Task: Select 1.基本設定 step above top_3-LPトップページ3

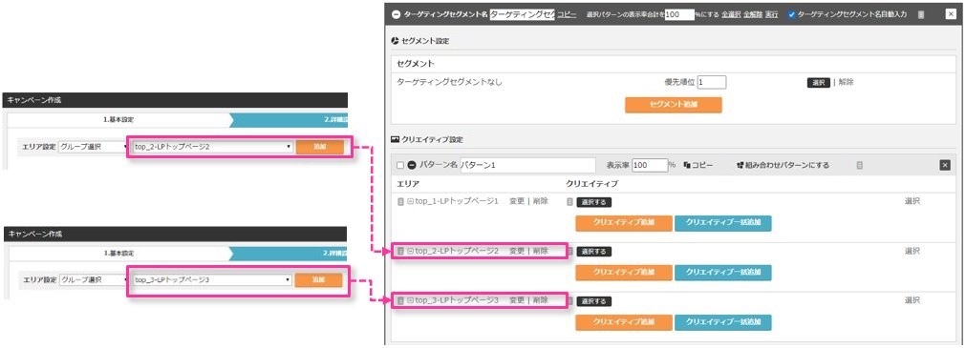Action: tap(118, 253)
